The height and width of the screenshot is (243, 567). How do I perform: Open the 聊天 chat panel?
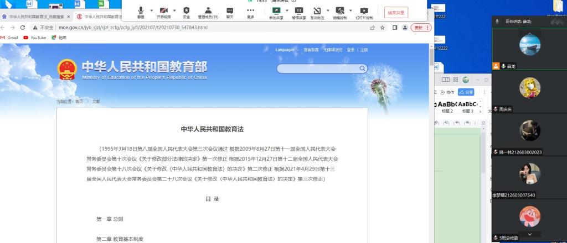[x=230, y=13]
